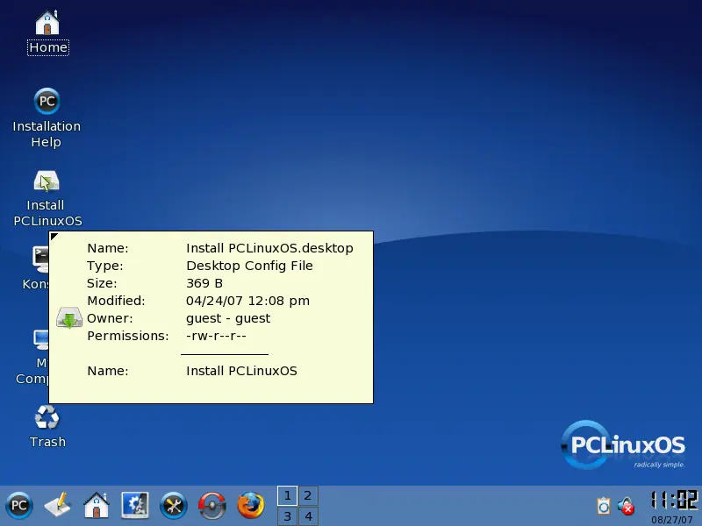Open the Klipper clipboard tray icon
The width and height of the screenshot is (702, 526).
604,506
